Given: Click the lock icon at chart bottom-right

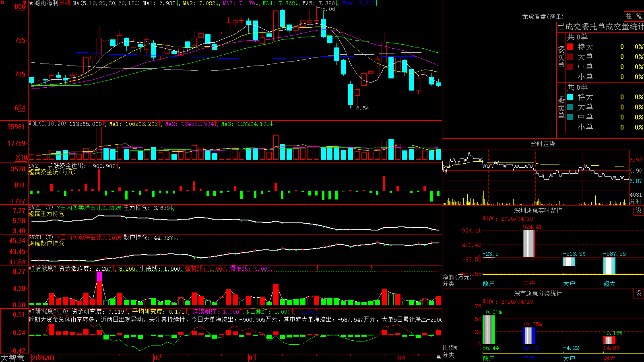Looking at the screenshot, I should (x=439, y=357).
